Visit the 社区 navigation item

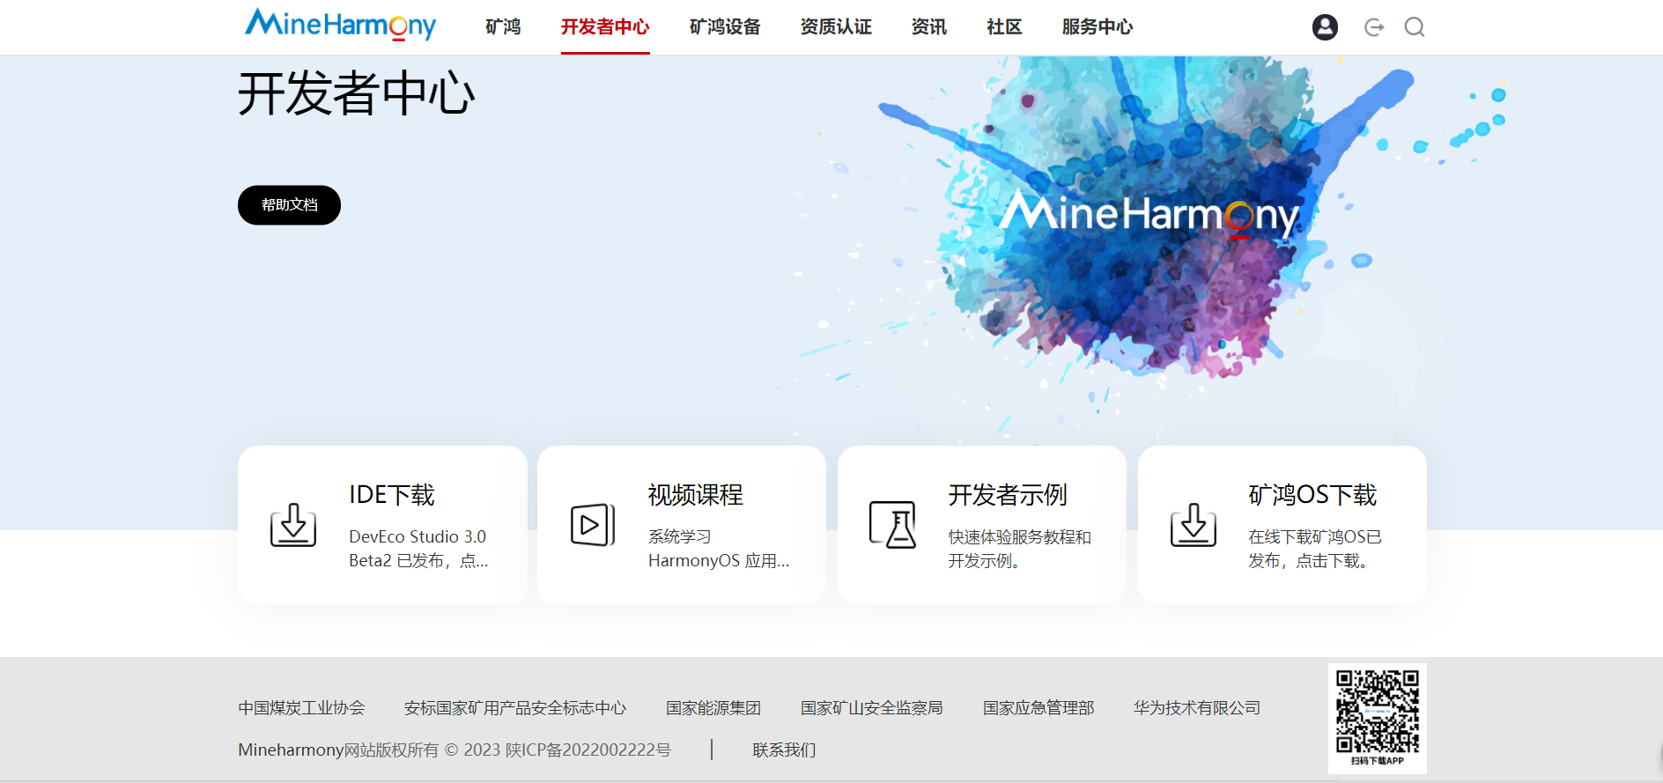tap(1004, 27)
